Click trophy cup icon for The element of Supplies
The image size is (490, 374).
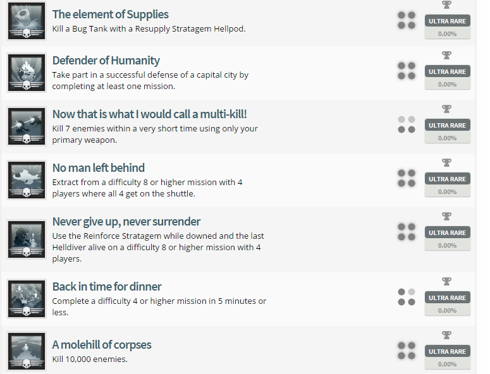[x=447, y=5]
